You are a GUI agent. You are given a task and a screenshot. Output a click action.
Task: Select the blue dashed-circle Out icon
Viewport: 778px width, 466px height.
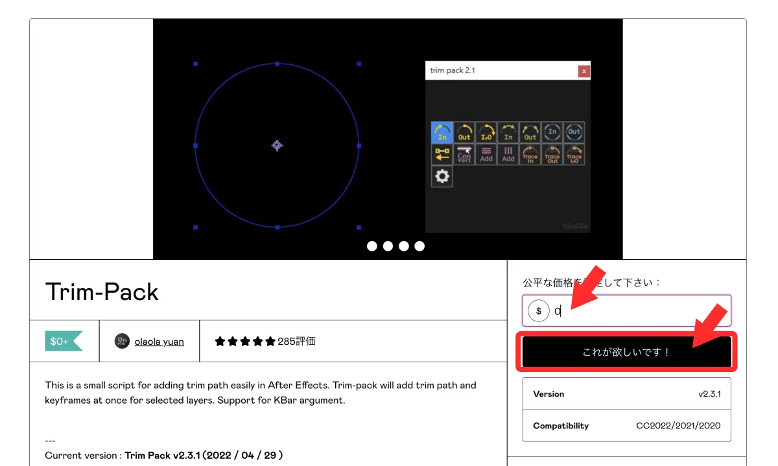pos(574,133)
